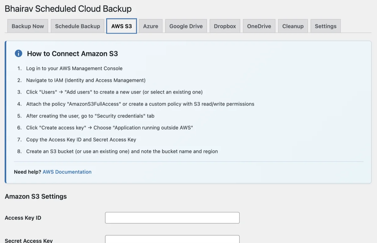Go to the Settings tab

click(325, 26)
